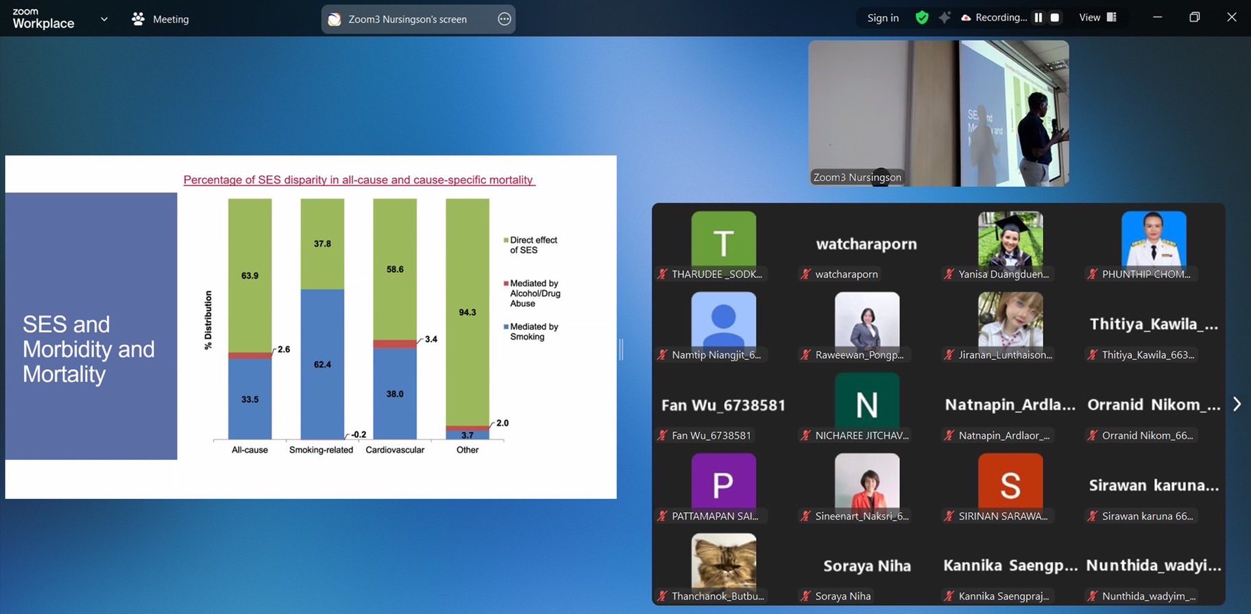This screenshot has height=614, width=1251.
Task: Select the Zoom3 Nursingson speaker video
Action: pyautogui.click(x=938, y=113)
